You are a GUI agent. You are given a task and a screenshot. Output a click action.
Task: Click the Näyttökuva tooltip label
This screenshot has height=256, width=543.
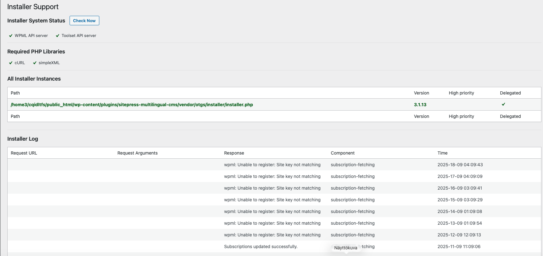[345, 248]
